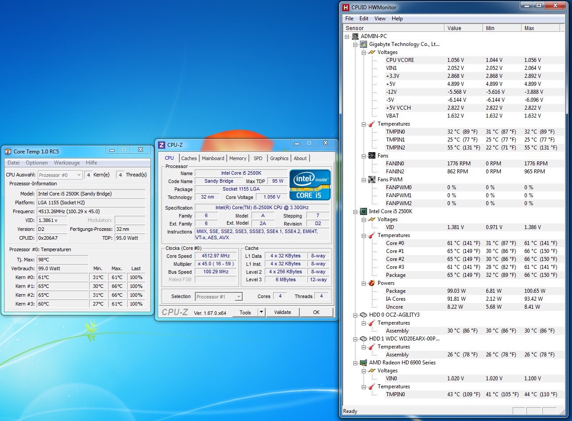Open CPU-Z Selection Processor #1 dropdown
This screenshot has width=572, height=421.
pos(239,297)
